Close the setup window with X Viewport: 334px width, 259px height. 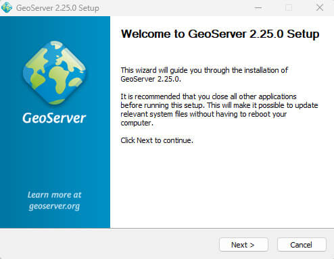320,8
